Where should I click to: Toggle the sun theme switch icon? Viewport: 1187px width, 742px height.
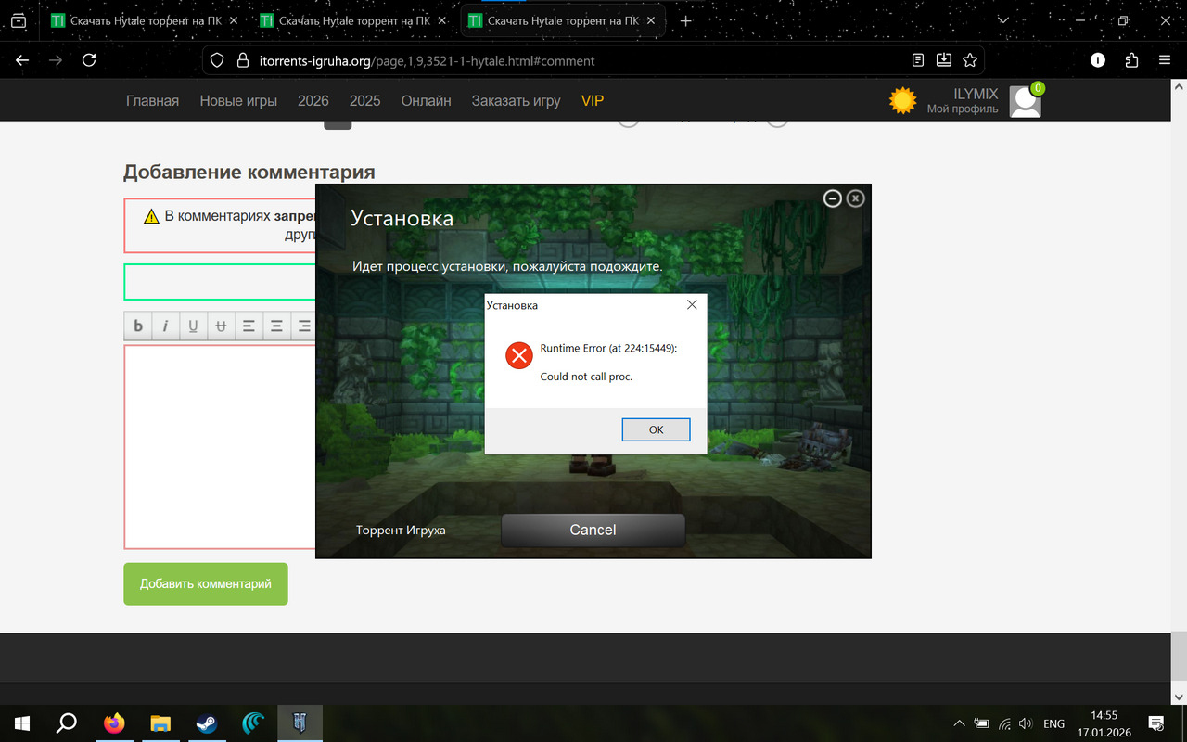point(902,100)
